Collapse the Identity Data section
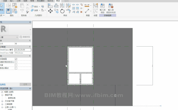The width and height of the screenshot is (178, 110). pyautogui.click(x=30, y=47)
